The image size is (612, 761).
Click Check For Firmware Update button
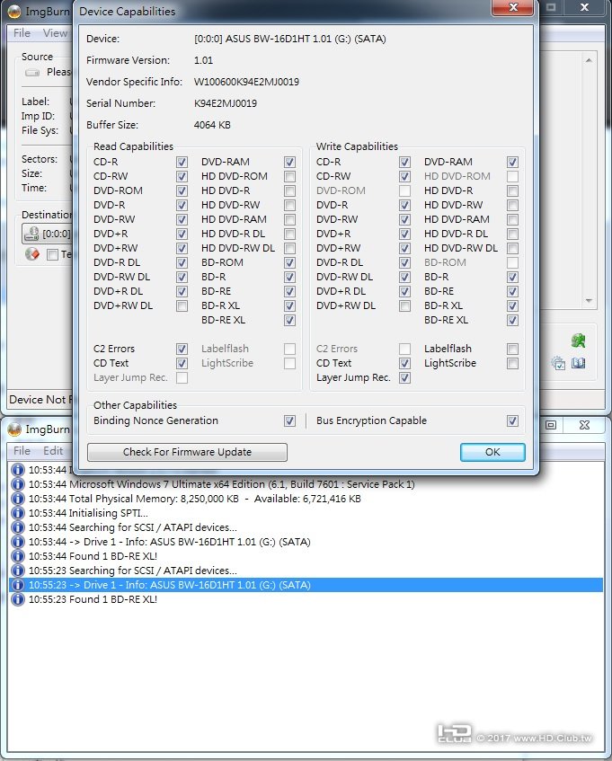point(187,452)
